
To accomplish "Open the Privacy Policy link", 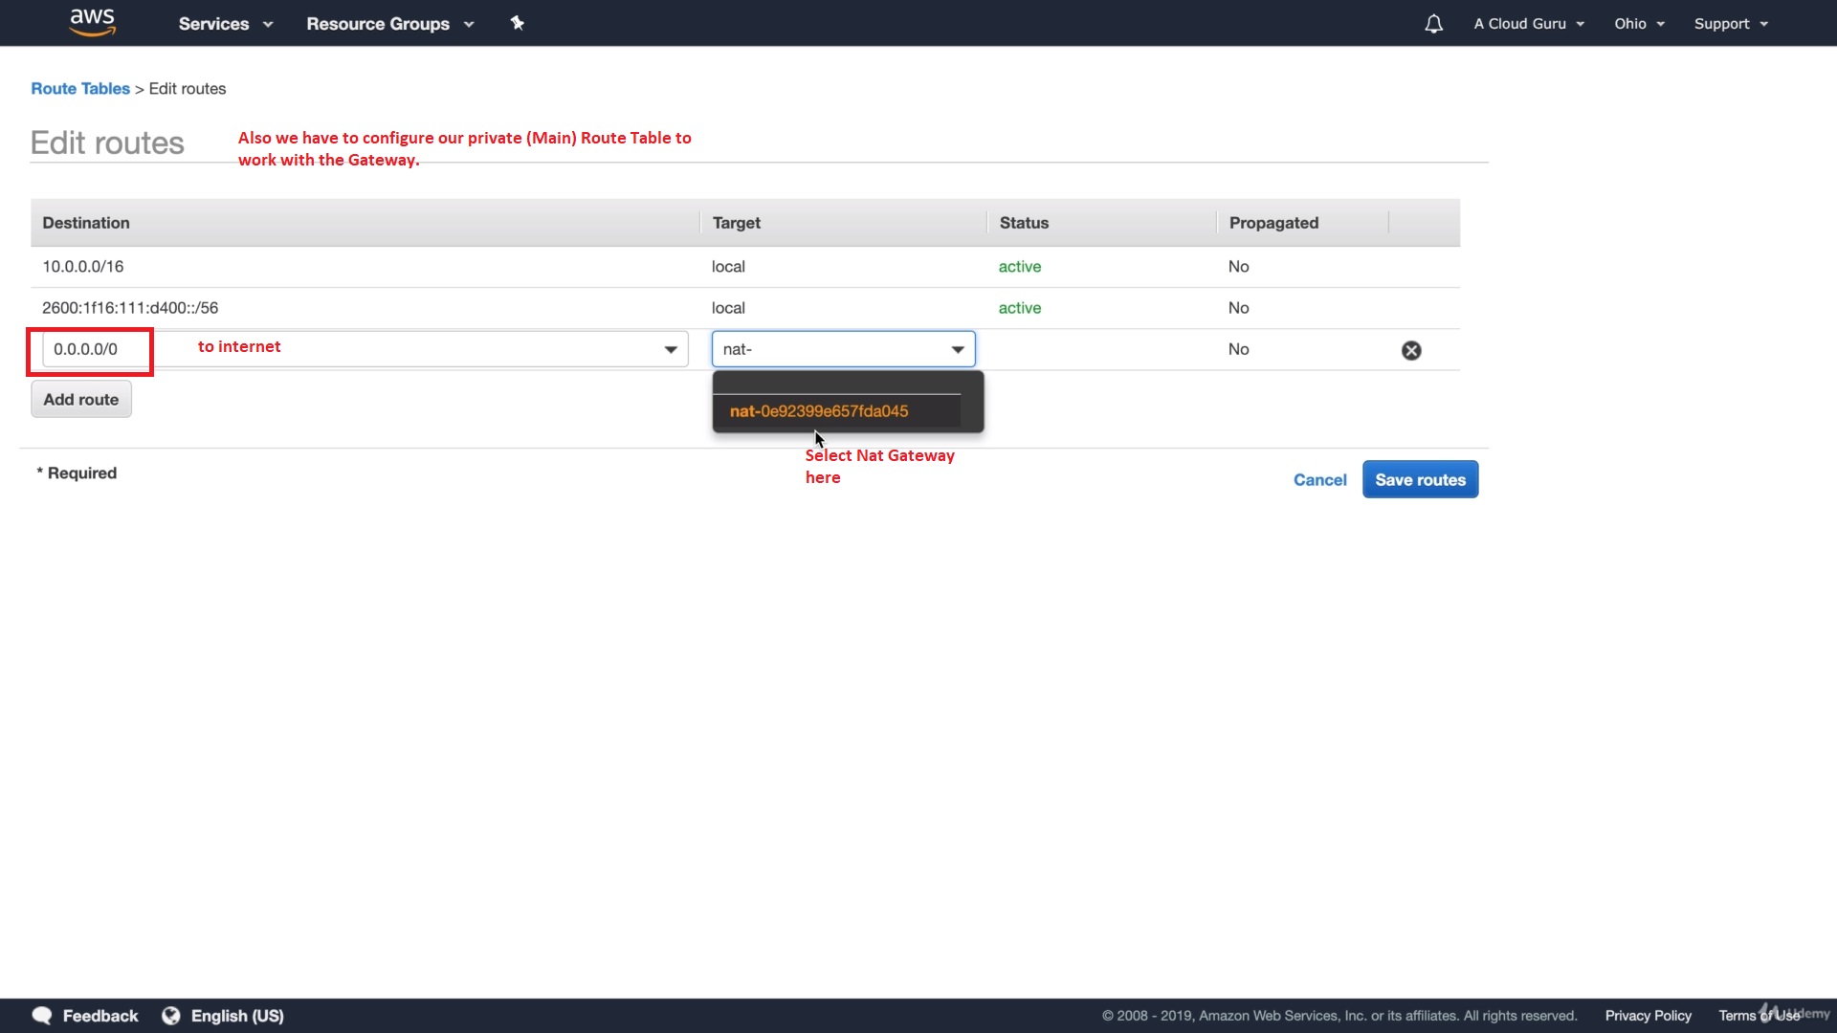I will (x=1648, y=1016).
